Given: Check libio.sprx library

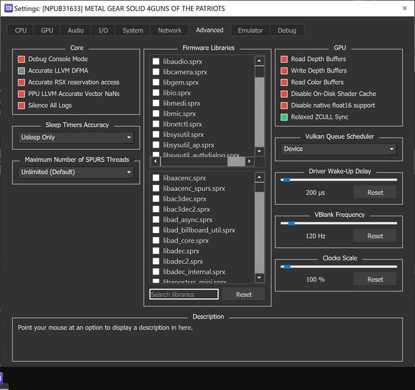Looking at the screenshot, I should (x=156, y=93).
